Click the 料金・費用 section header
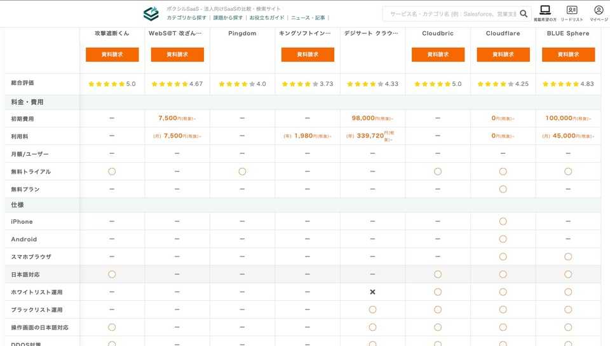610x346 pixels. pos(27,102)
